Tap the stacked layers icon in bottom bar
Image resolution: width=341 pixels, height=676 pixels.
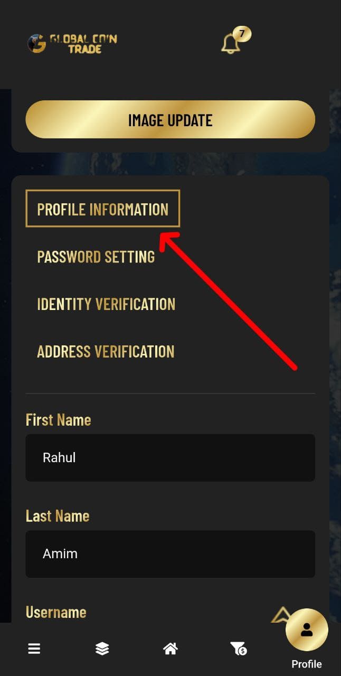pos(102,649)
